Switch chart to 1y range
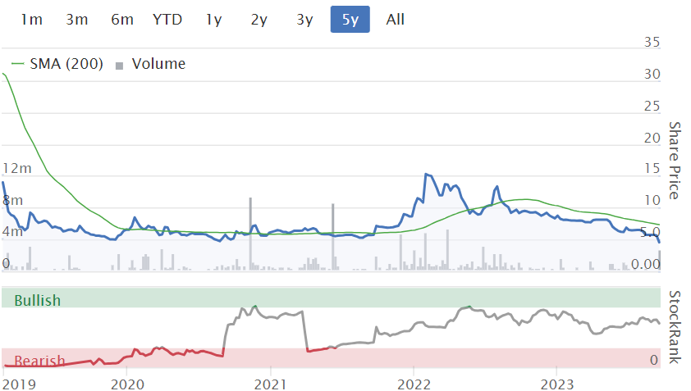Screen dimensions: 691x391 click(x=213, y=19)
